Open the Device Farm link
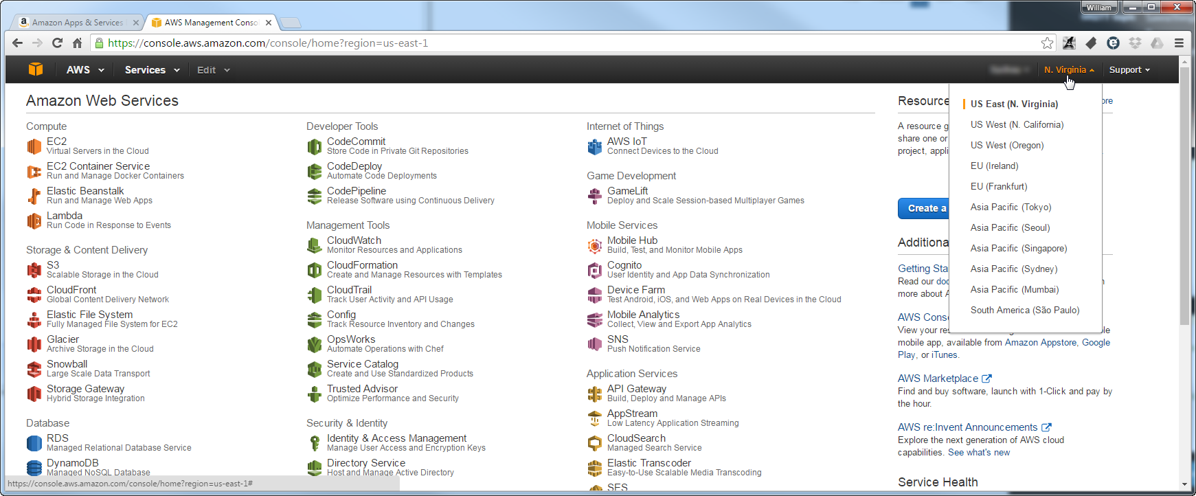Screen dimensions: 1196x496 (636, 290)
